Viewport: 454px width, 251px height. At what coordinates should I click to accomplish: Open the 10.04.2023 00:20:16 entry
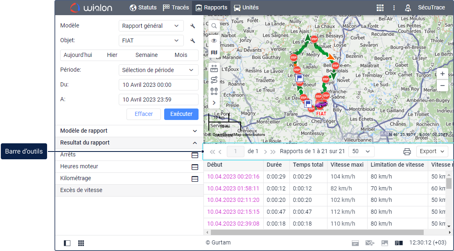pos(233,176)
